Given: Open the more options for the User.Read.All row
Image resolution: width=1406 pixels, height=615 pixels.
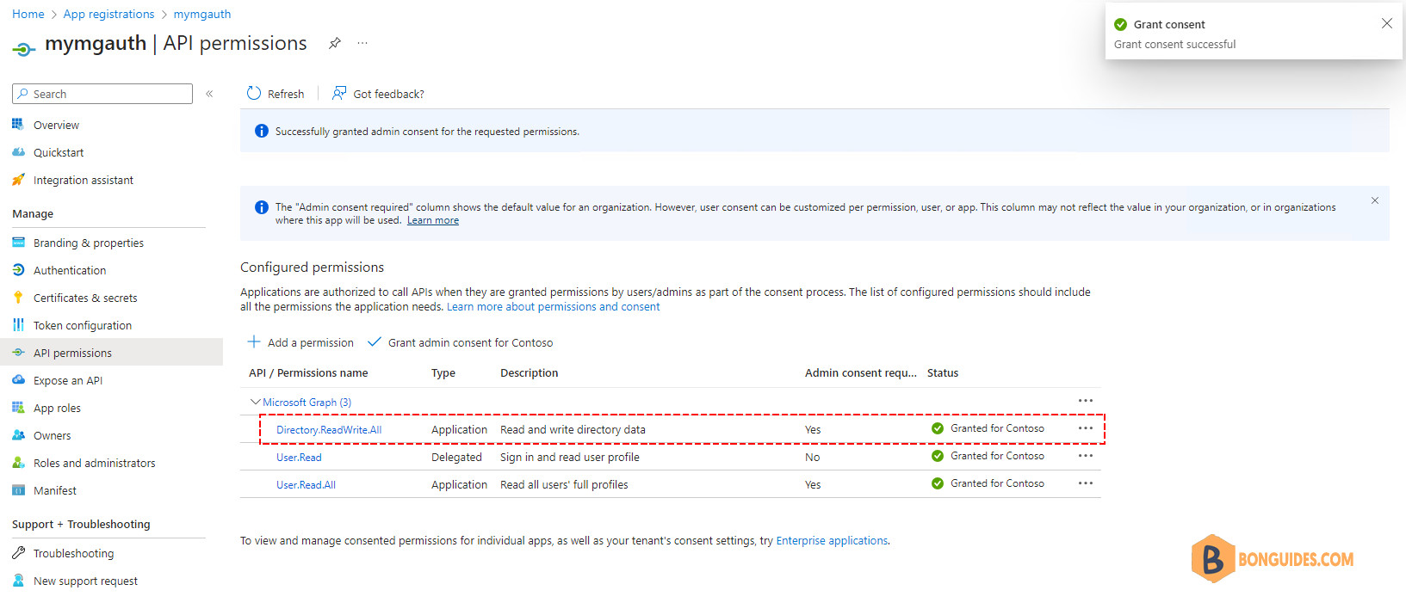Looking at the screenshot, I should coord(1086,483).
